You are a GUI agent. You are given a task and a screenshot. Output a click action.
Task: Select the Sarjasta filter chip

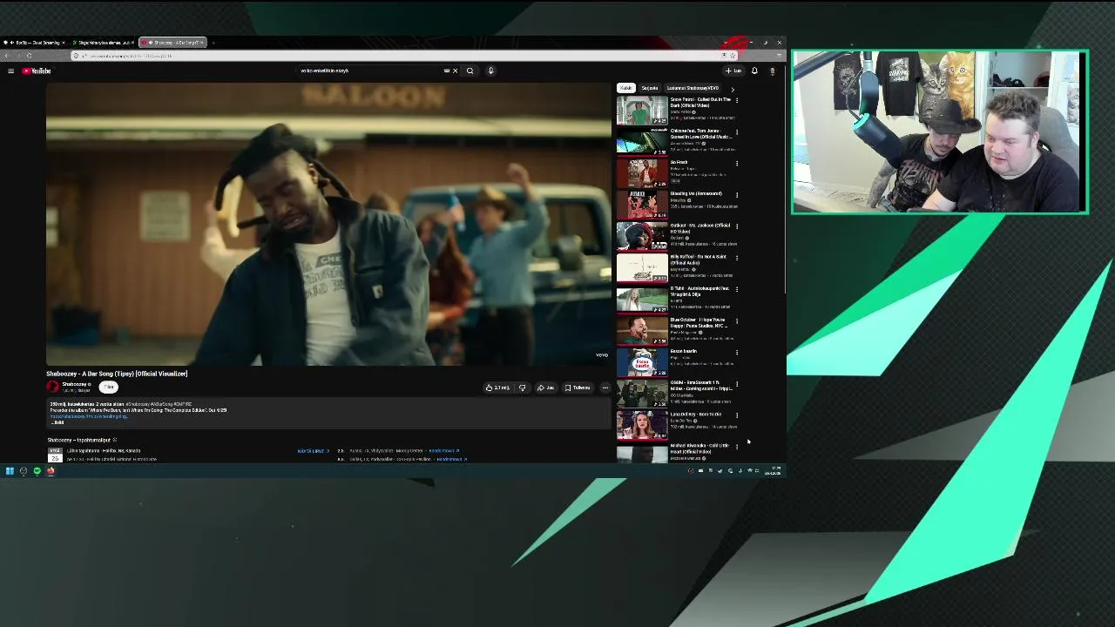[x=650, y=88]
